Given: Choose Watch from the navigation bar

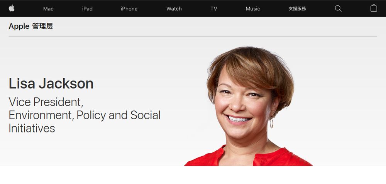Looking at the screenshot, I should [174, 8].
